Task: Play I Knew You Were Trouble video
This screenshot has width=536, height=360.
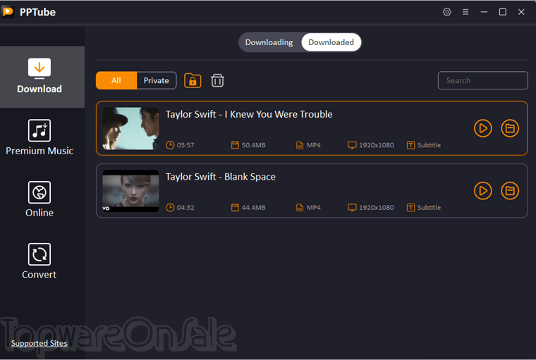Action: (482, 128)
